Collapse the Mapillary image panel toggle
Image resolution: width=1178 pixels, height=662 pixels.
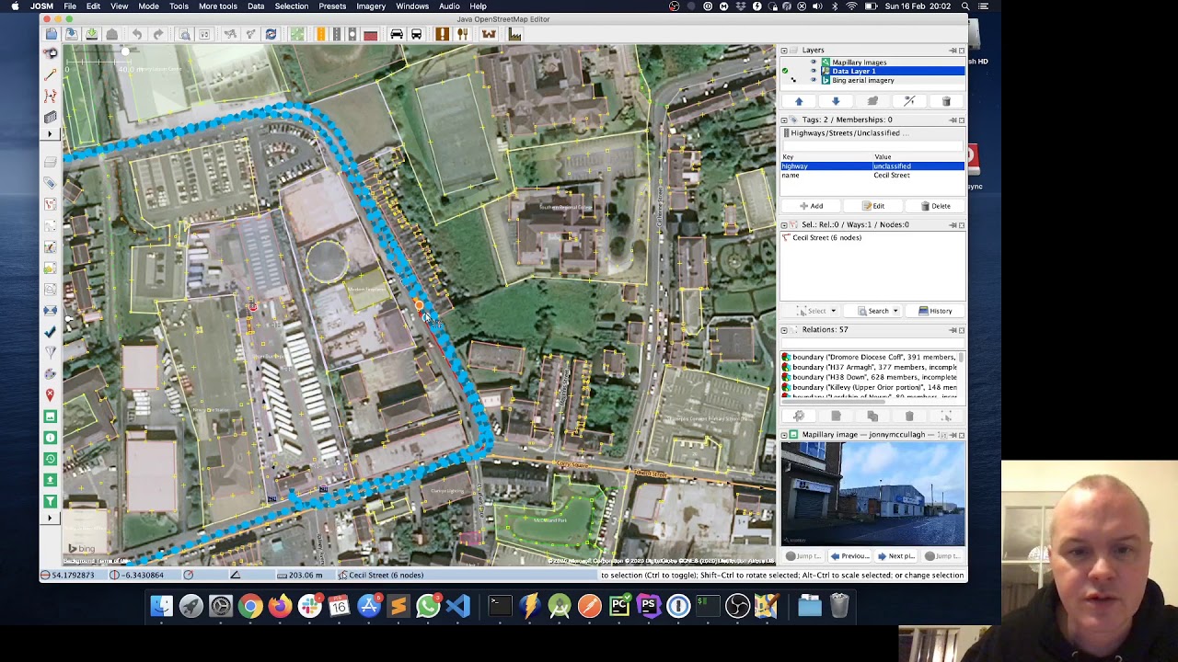tap(784, 435)
